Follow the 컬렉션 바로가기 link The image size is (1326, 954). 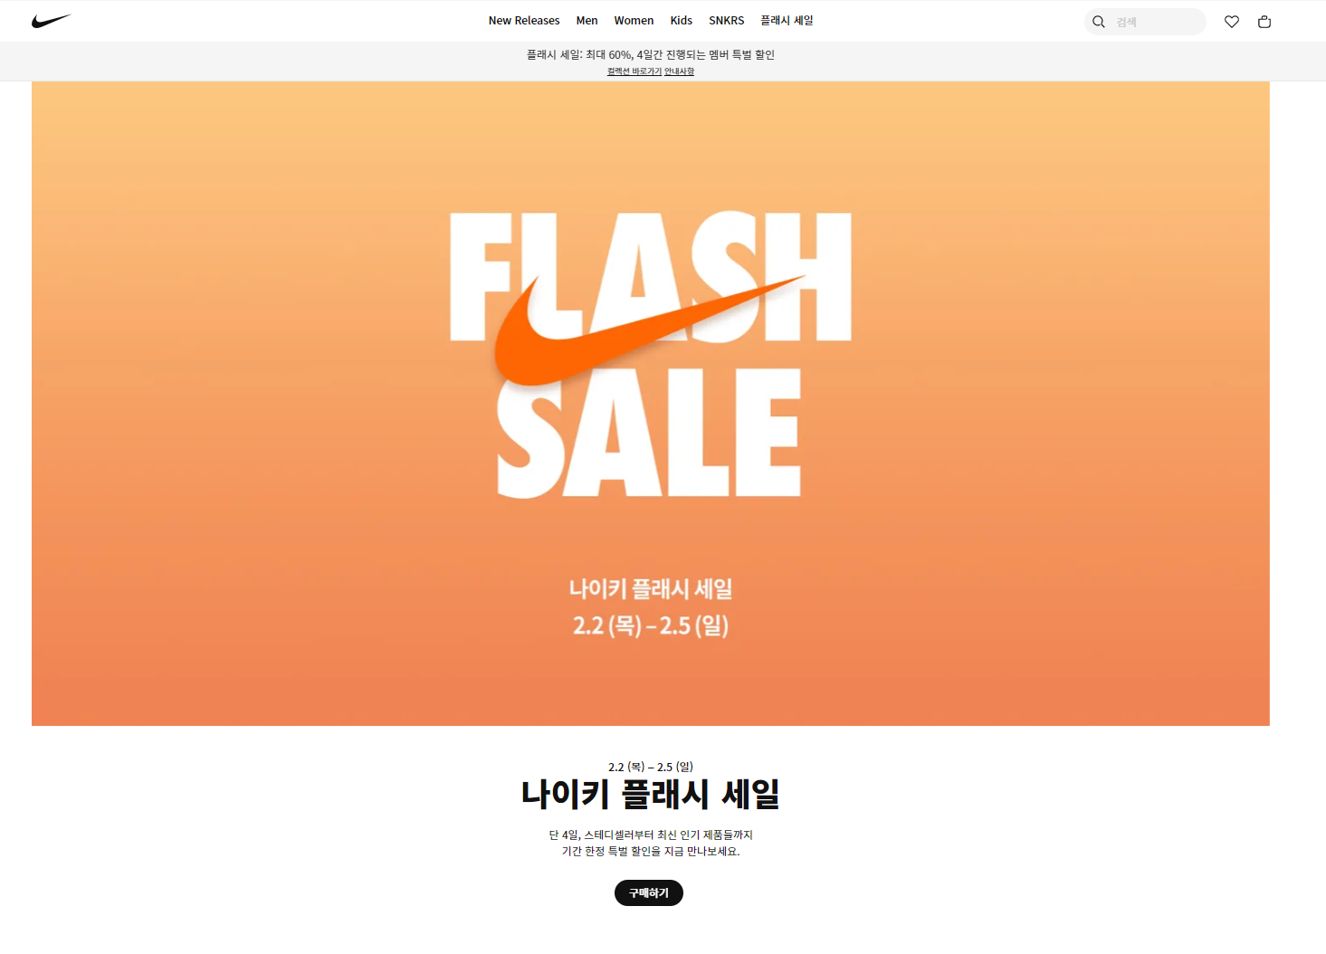coord(634,72)
